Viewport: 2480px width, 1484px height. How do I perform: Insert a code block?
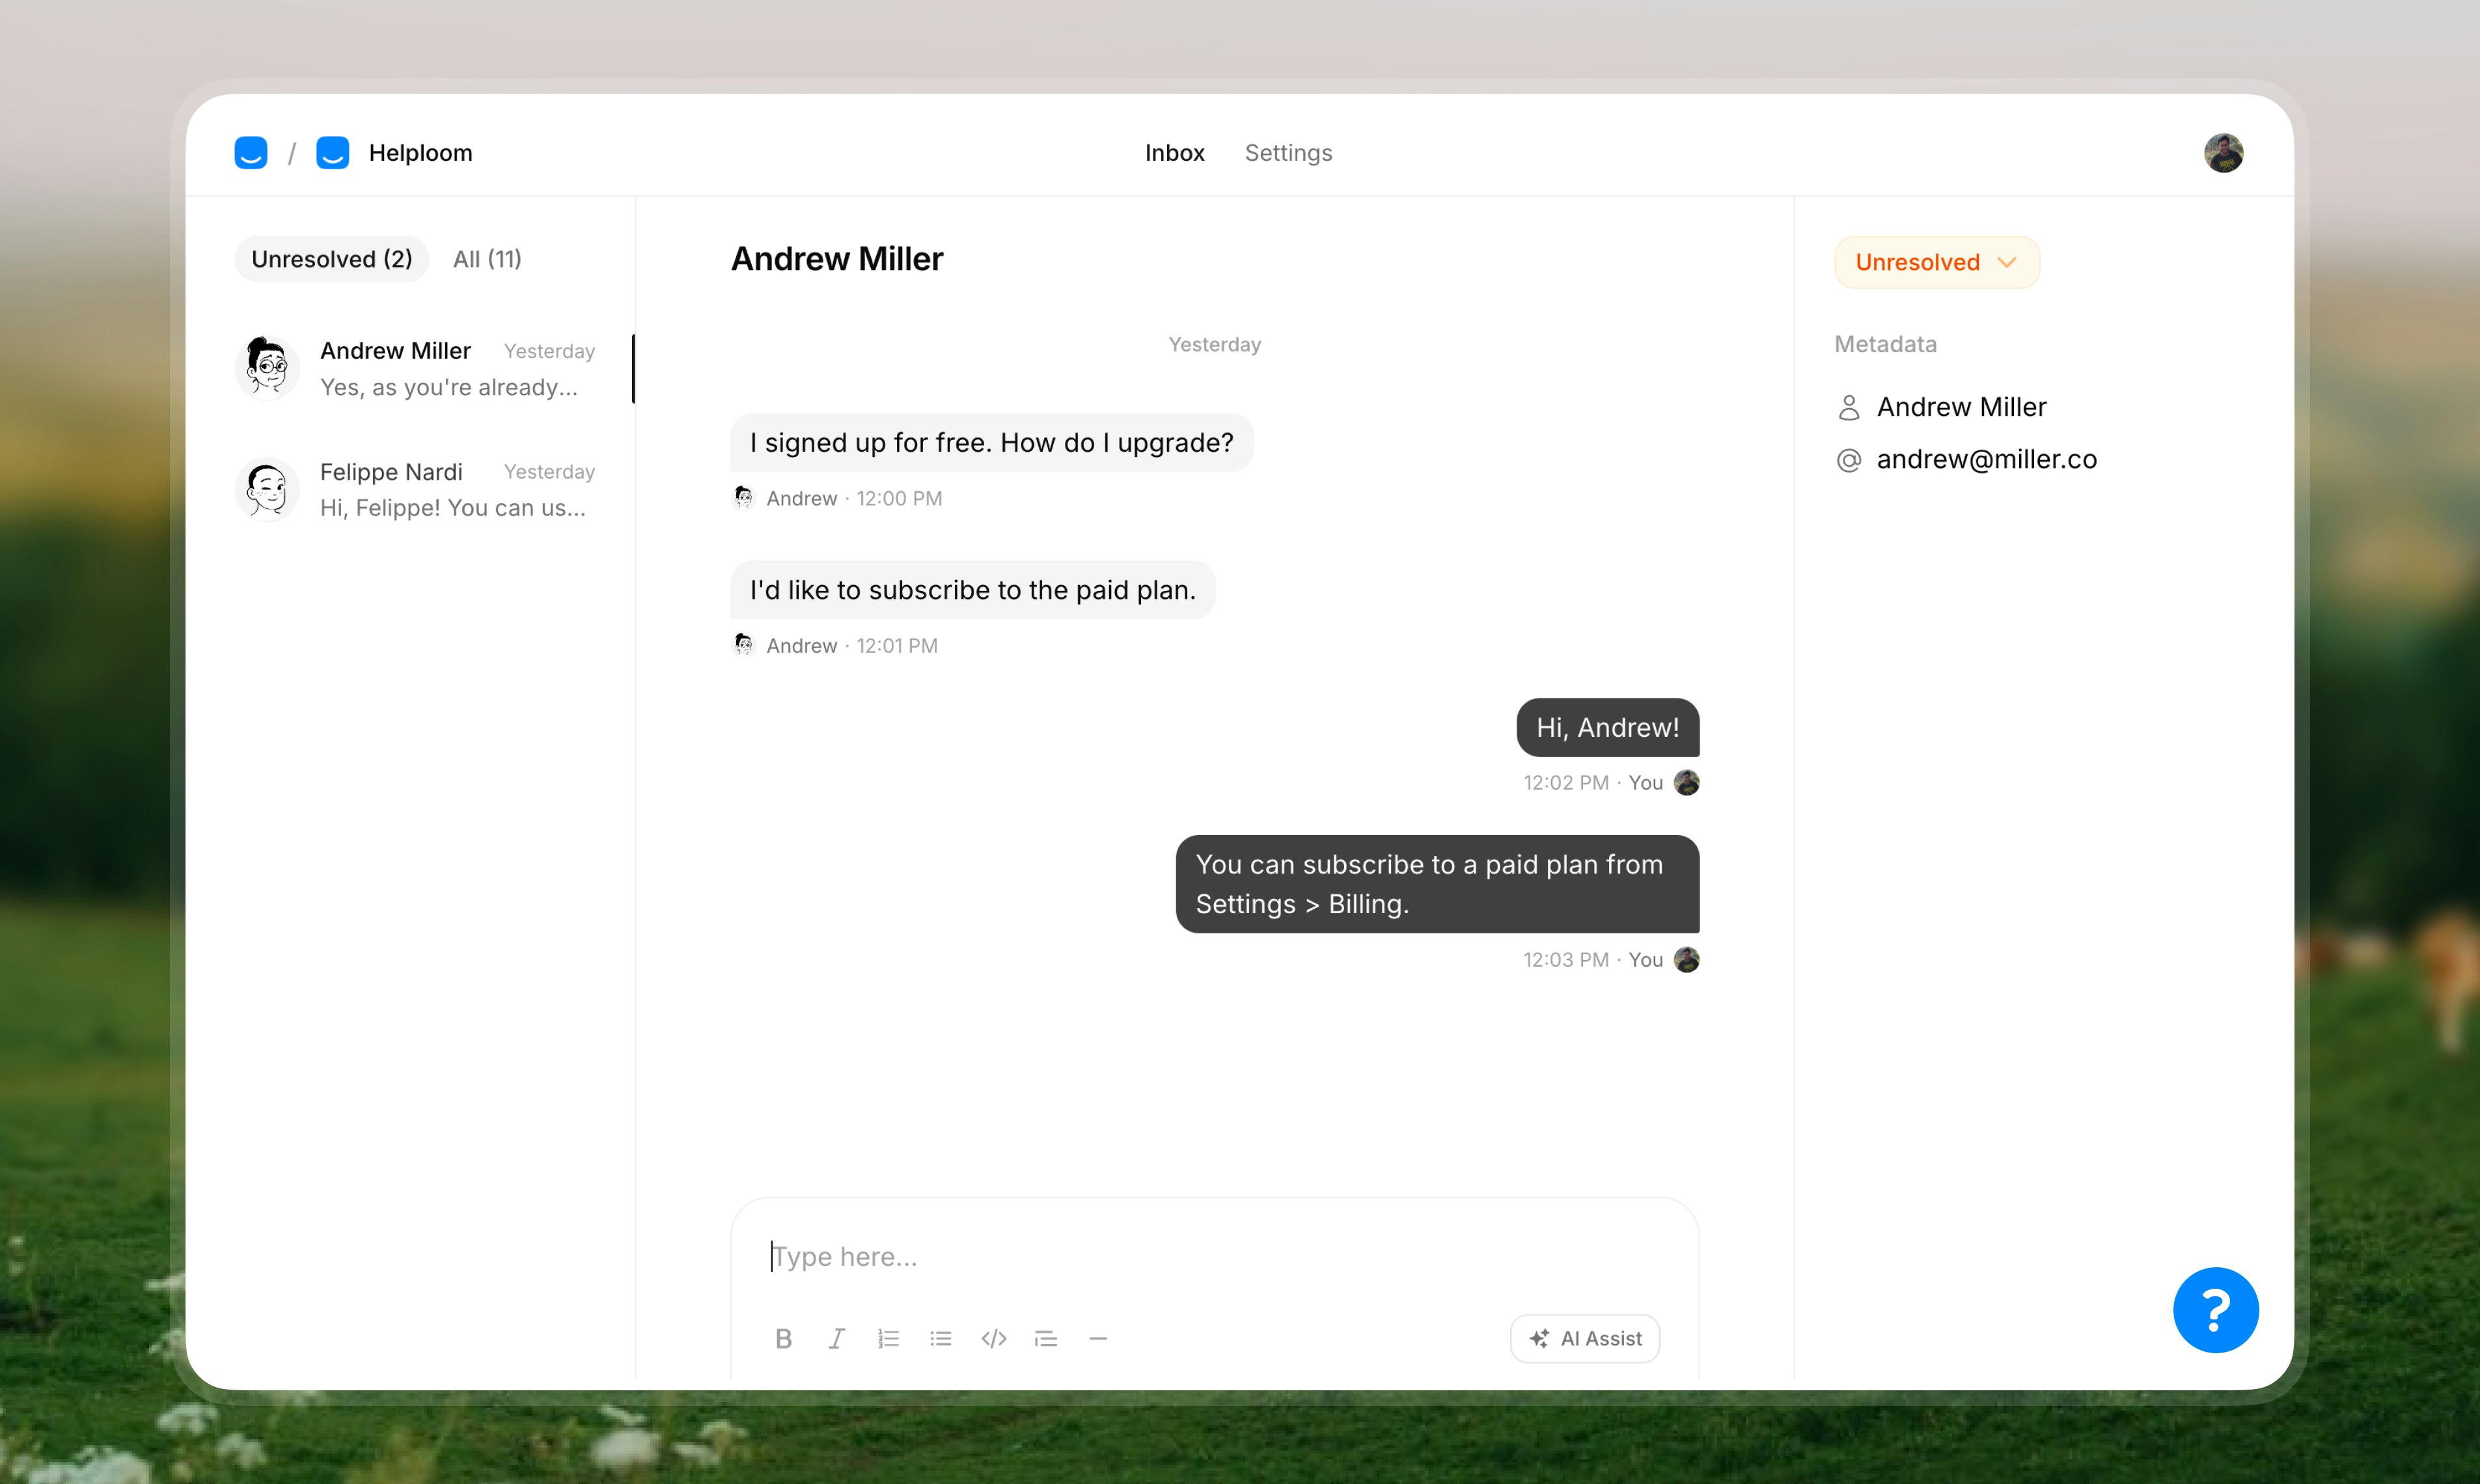tap(993, 1338)
